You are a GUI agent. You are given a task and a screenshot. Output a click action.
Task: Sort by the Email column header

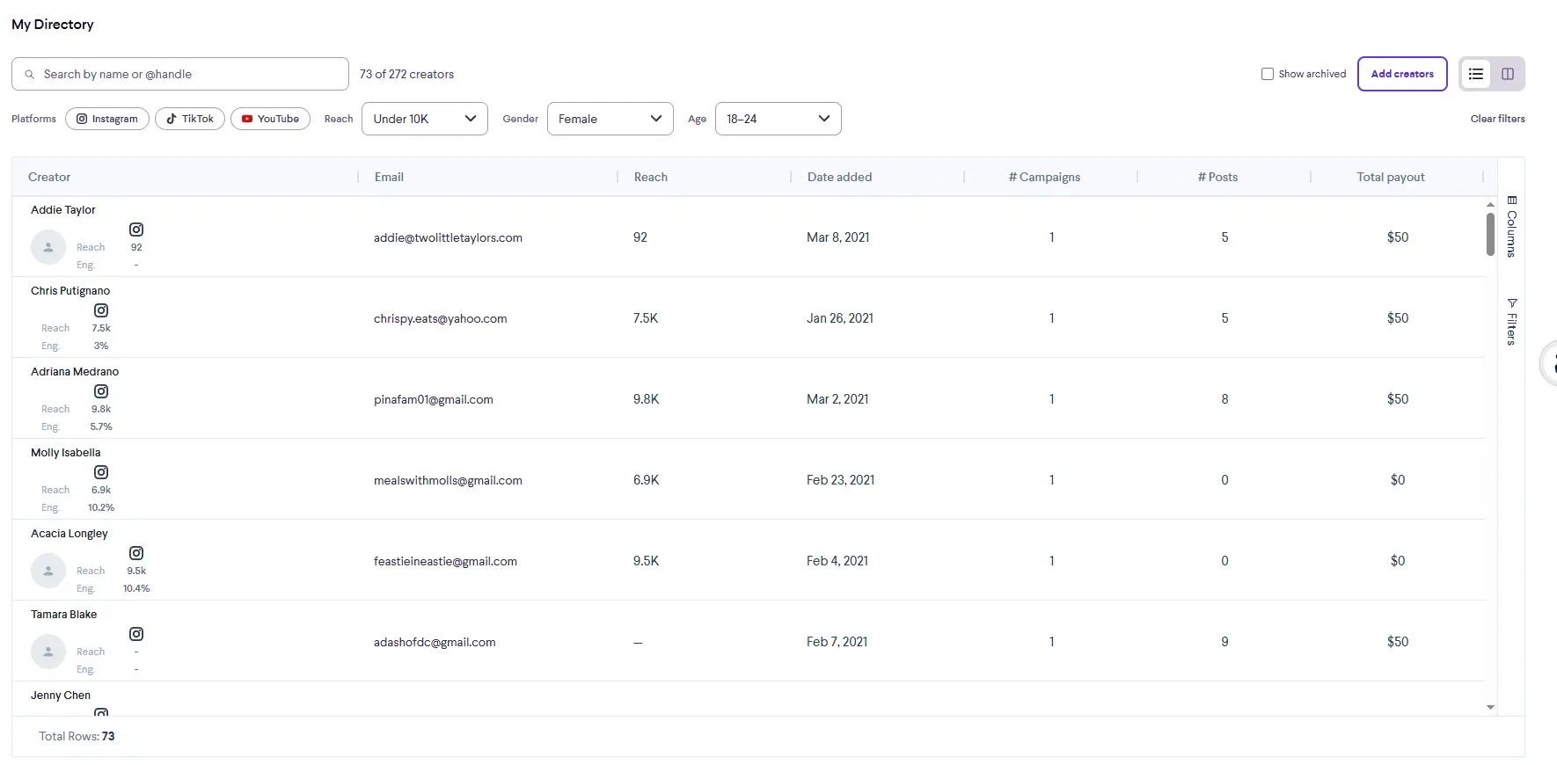(389, 177)
